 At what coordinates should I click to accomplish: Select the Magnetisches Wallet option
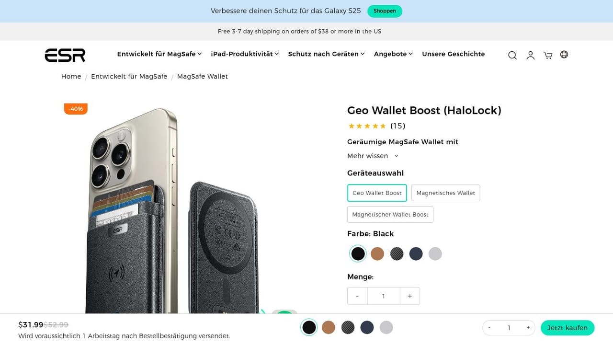pos(445,193)
